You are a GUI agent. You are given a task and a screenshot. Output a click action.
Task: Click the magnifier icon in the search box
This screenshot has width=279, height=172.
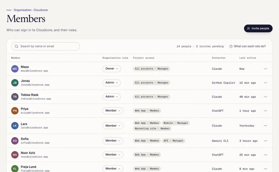16,46
